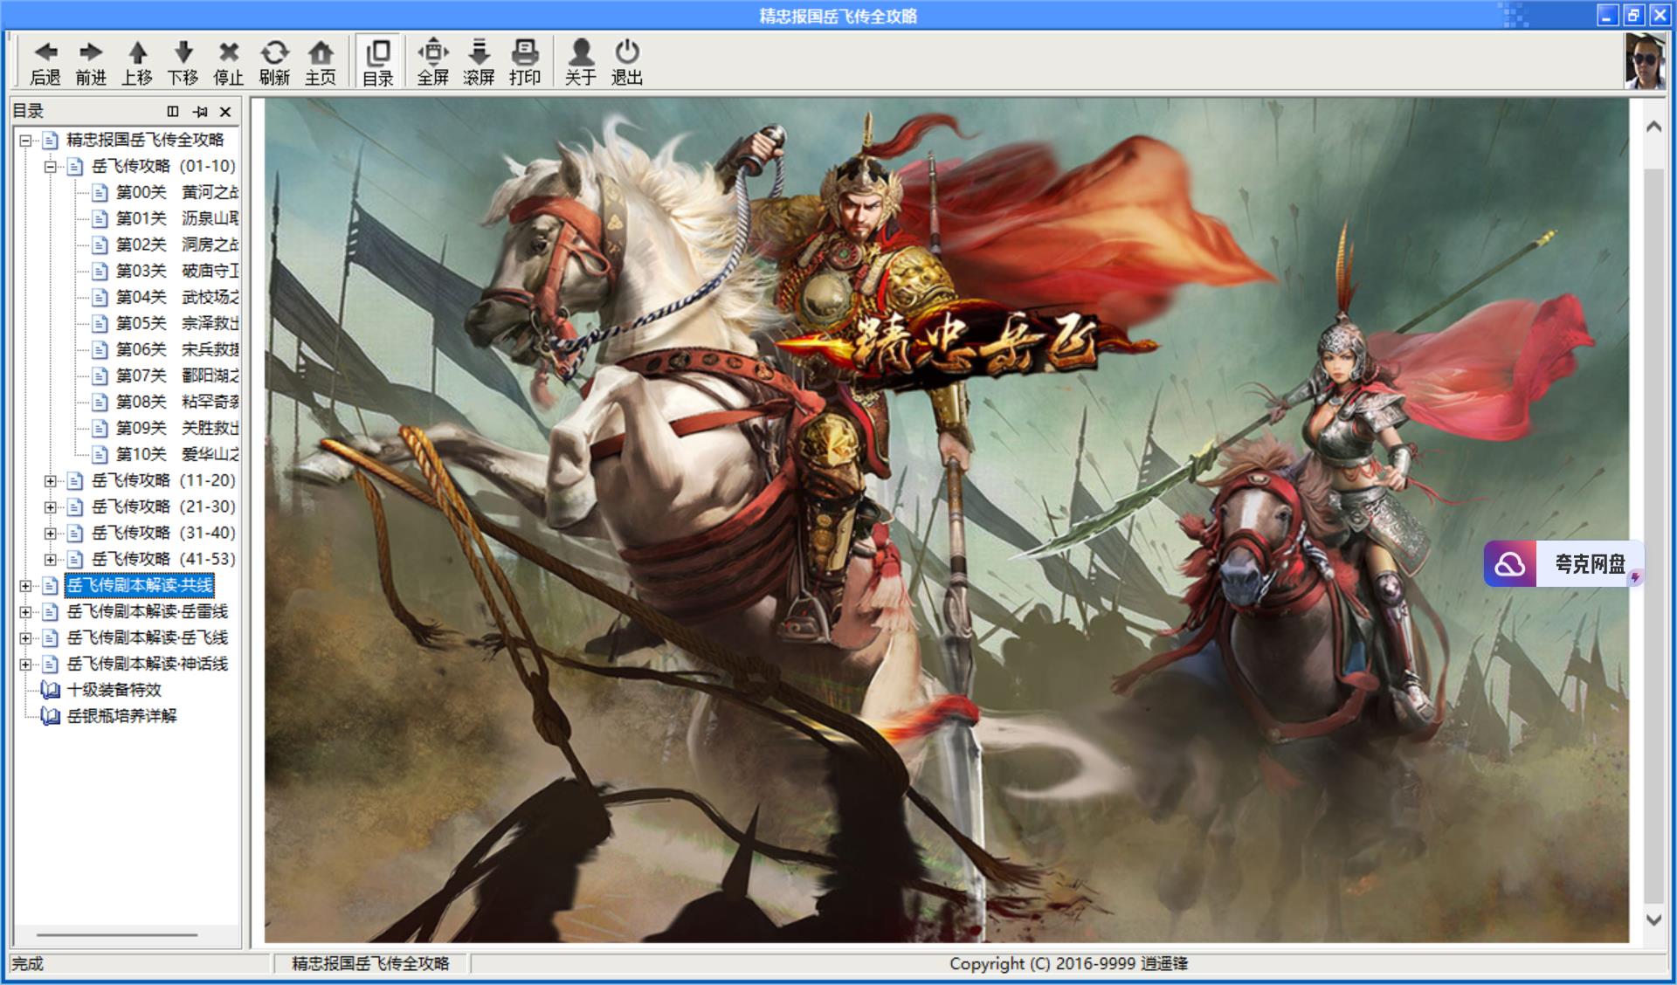1677x985 pixels.
Task: Toggle the 目录 contents panel button
Action: 378,62
